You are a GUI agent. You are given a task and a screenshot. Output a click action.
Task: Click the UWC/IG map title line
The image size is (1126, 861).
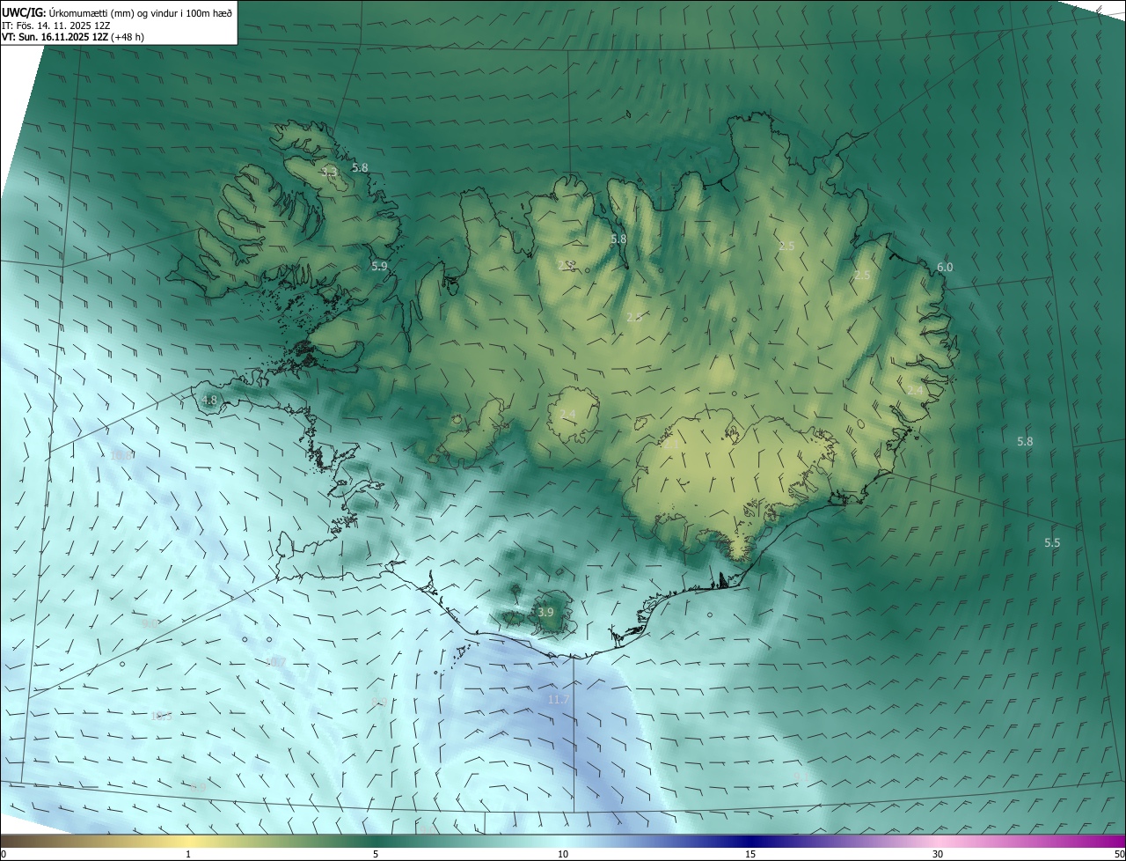pyautogui.click(x=117, y=12)
